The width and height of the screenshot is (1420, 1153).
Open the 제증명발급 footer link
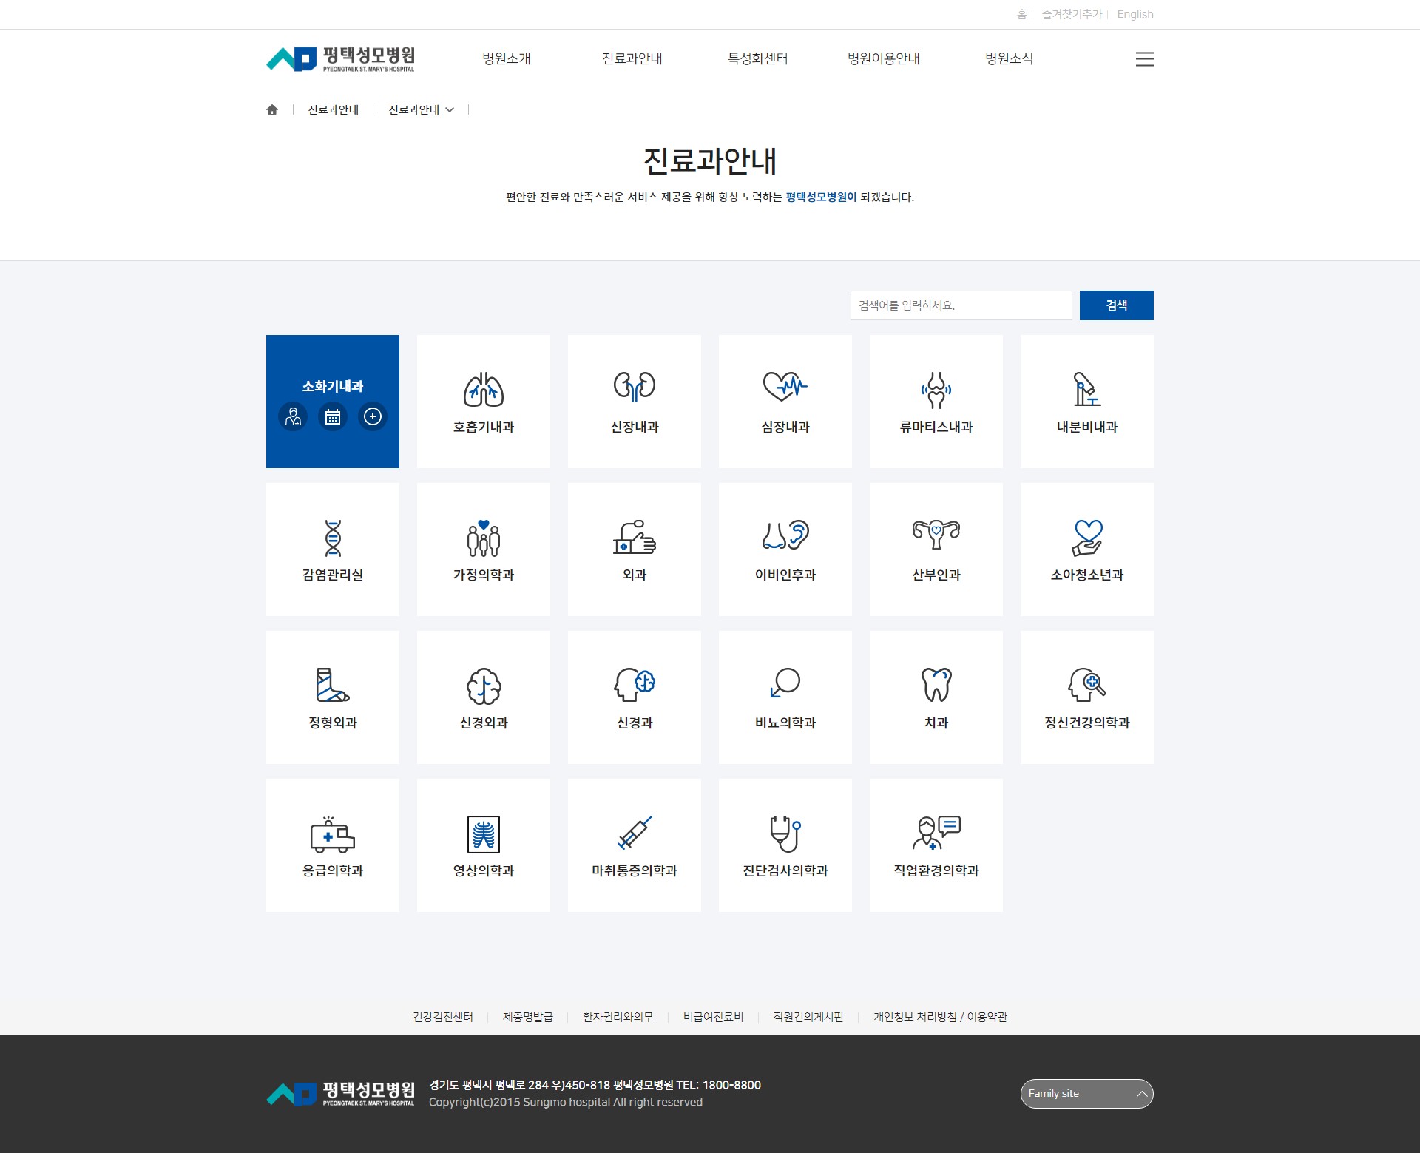pyautogui.click(x=528, y=1017)
